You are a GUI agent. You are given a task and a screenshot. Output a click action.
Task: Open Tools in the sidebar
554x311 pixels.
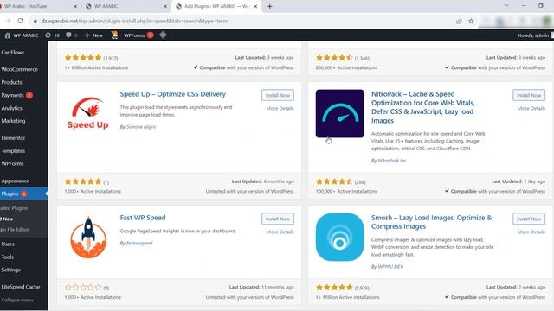(x=8, y=257)
